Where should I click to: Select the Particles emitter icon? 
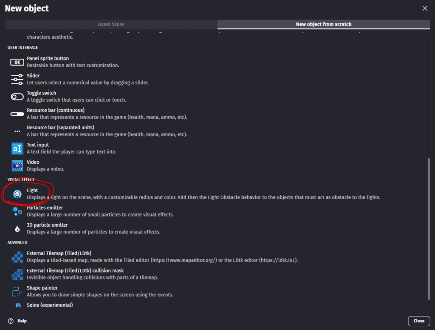coord(17,211)
